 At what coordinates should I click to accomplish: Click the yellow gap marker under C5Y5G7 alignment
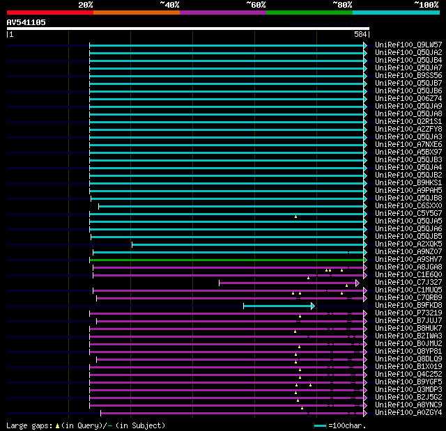point(295,217)
